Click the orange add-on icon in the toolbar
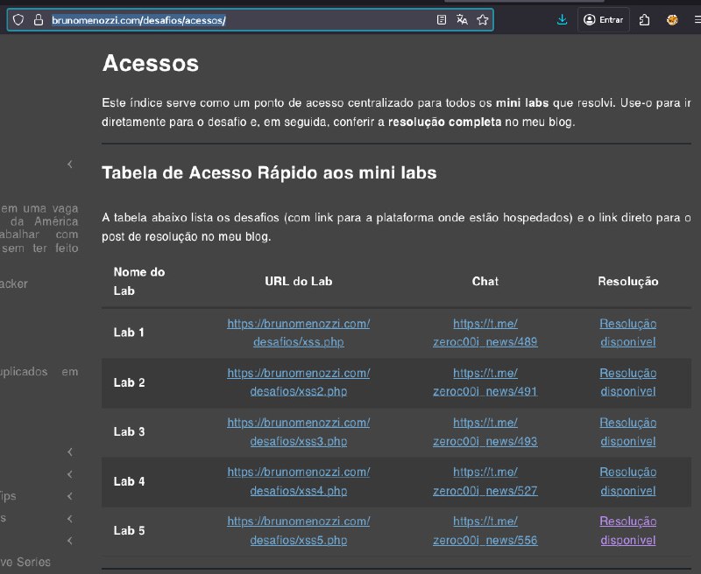 [x=673, y=19]
